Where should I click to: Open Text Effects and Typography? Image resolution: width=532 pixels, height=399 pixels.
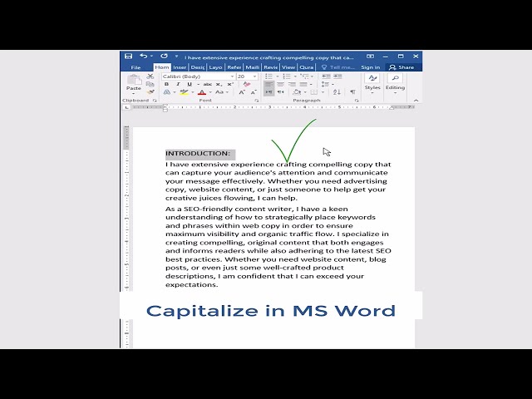click(167, 92)
